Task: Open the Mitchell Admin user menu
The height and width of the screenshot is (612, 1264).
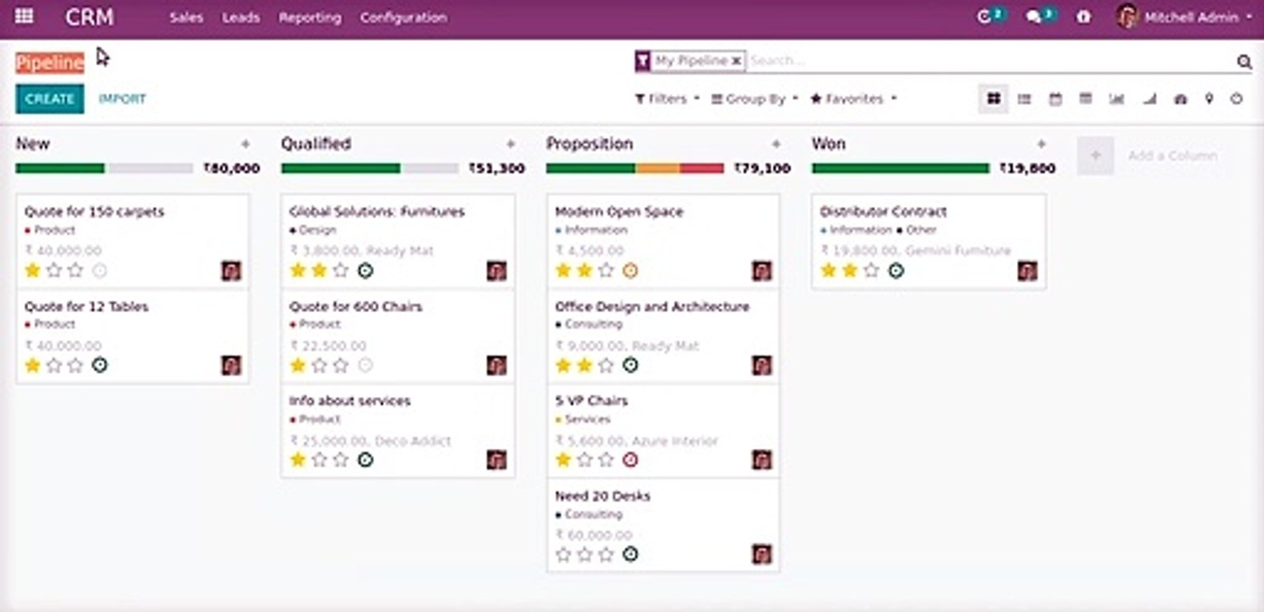Action: click(x=1185, y=17)
